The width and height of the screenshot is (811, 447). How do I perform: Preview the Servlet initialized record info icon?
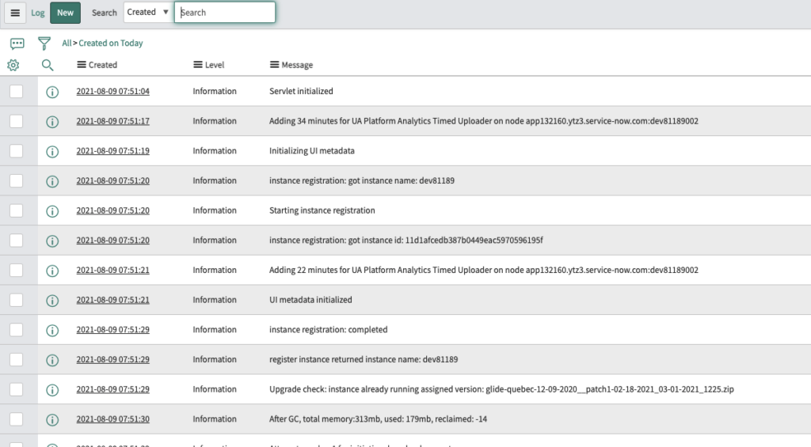(52, 92)
